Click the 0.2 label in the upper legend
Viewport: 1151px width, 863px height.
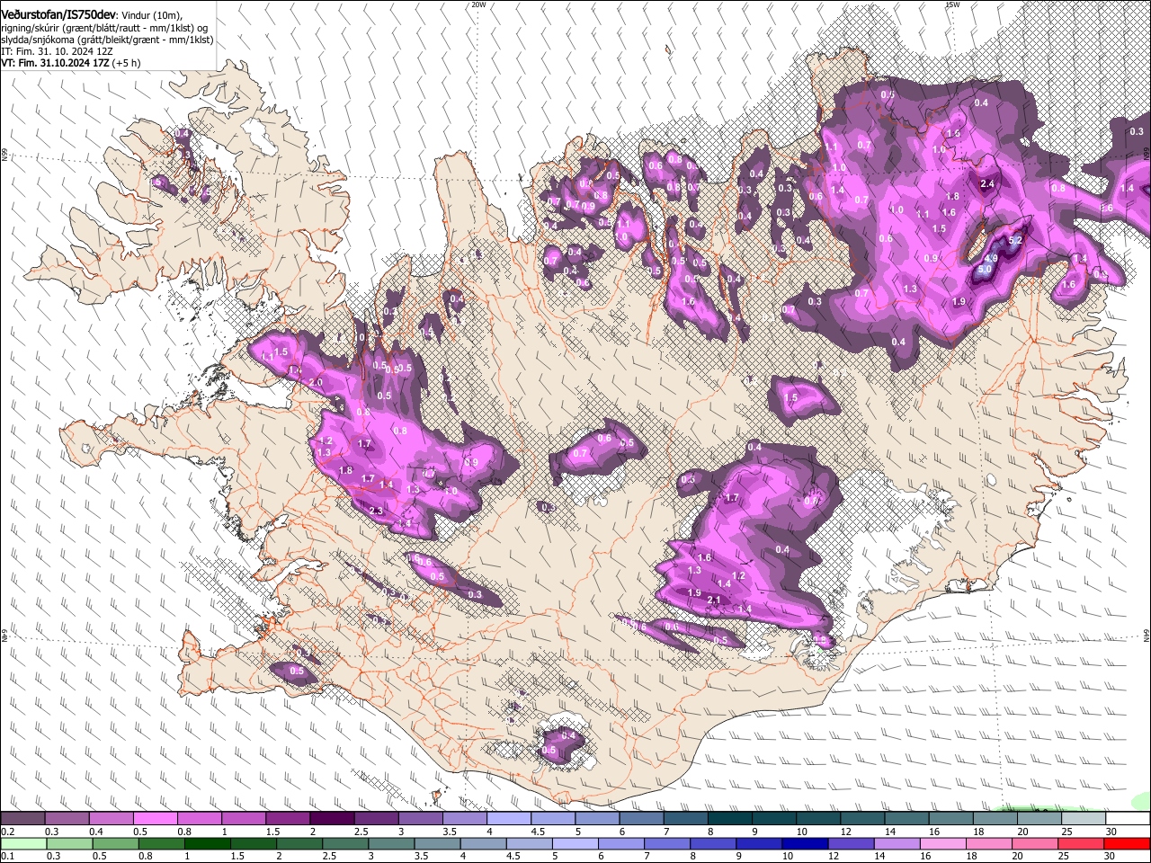tap(7, 832)
